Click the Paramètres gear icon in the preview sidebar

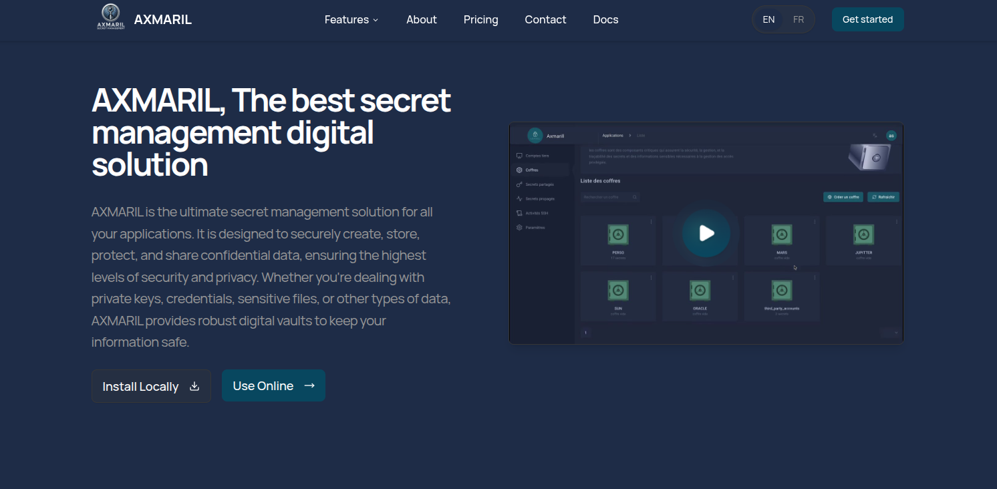tap(519, 228)
